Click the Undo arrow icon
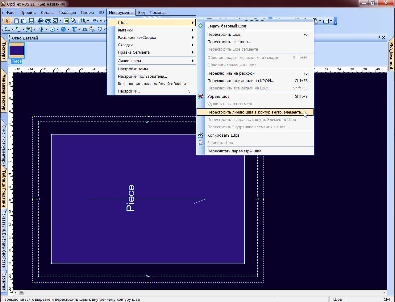The image size is (395, 302). 96,21
